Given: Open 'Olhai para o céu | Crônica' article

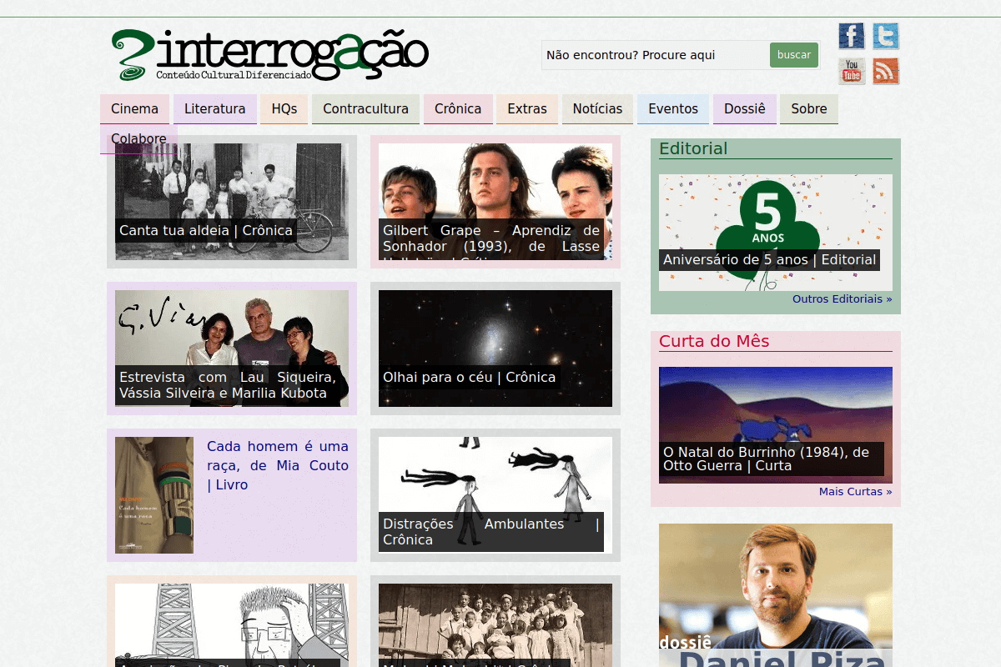Looking at the screenshot, I should click(469, 377).
